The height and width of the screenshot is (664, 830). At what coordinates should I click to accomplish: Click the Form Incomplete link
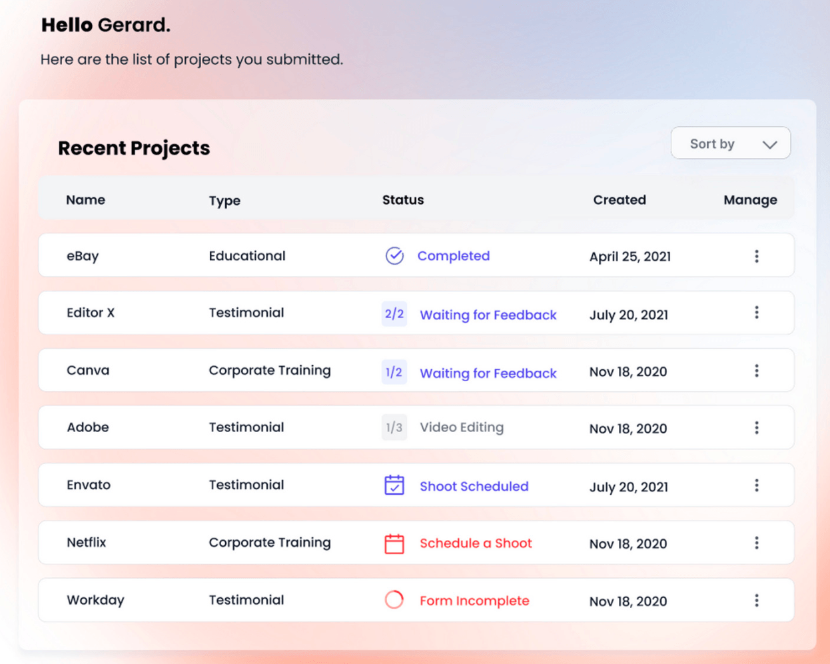[474, 601]
